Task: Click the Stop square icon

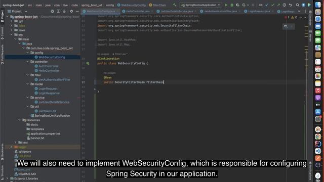Action: (253, 5)
